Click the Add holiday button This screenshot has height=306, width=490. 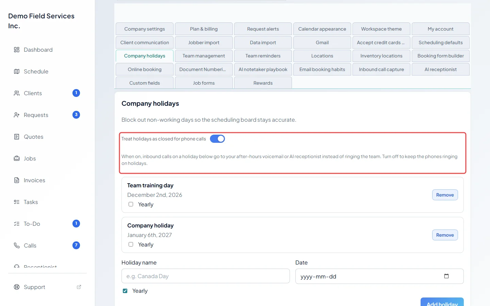[x=442, y=302]
